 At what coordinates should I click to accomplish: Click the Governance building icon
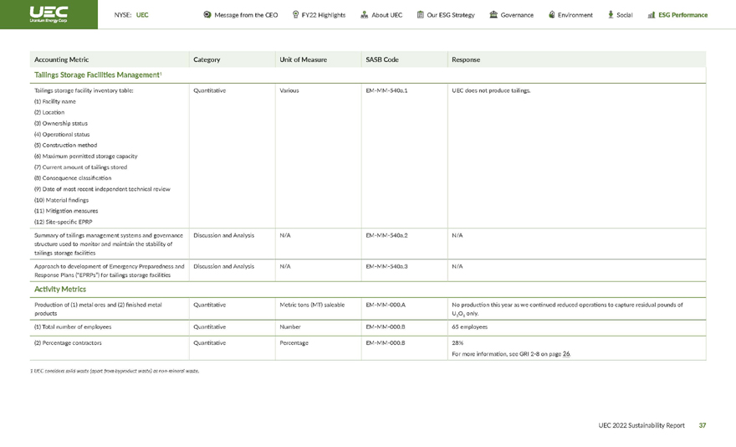(x=493, y=15)
